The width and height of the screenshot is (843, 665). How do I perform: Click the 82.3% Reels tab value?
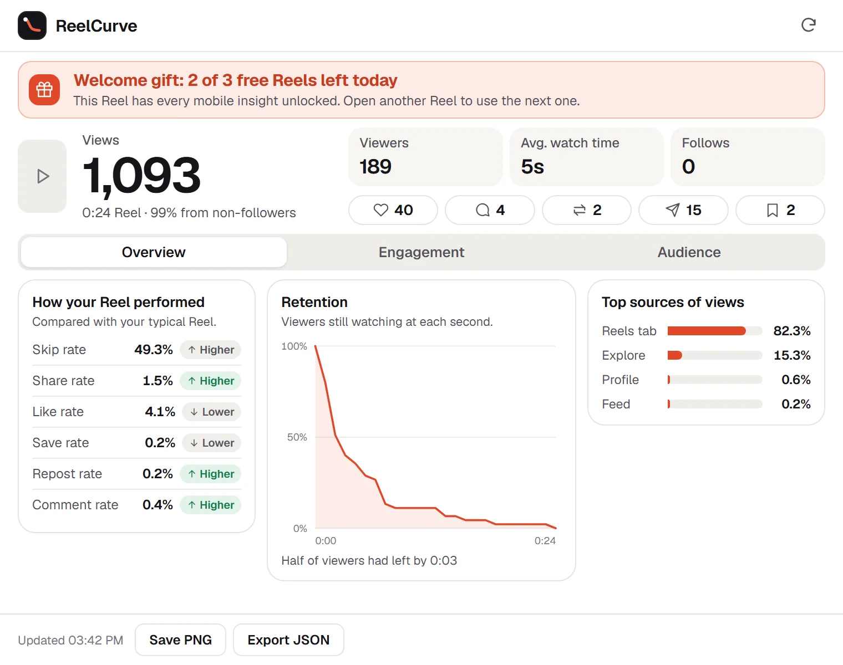pyautogui.click(x=792, y=331)
